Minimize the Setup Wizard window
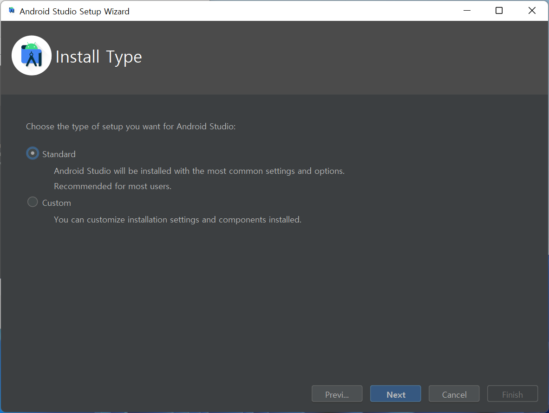 pos(467,11)
